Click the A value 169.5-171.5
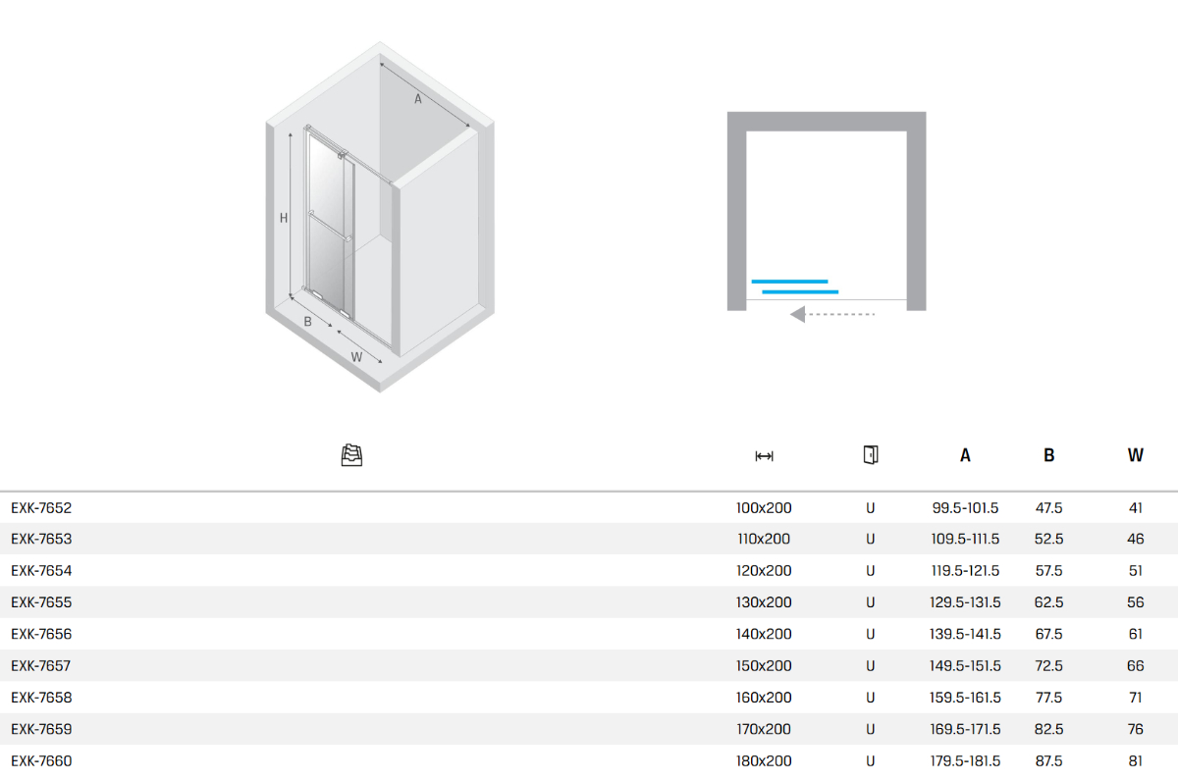This screenshot has height=781, width=1178. 966,729
